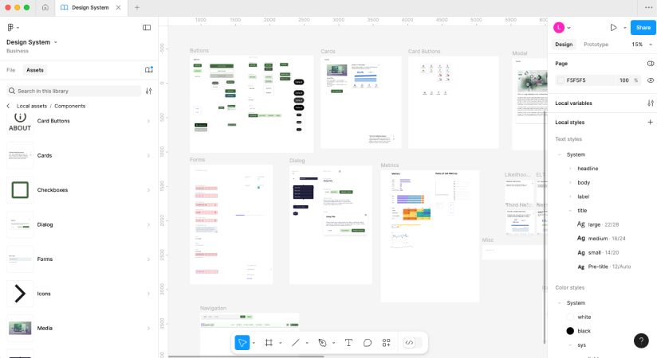Select the Move tool in toolbar
The height and width of the screenshot is (358, 657).
[x=242, y=343]
